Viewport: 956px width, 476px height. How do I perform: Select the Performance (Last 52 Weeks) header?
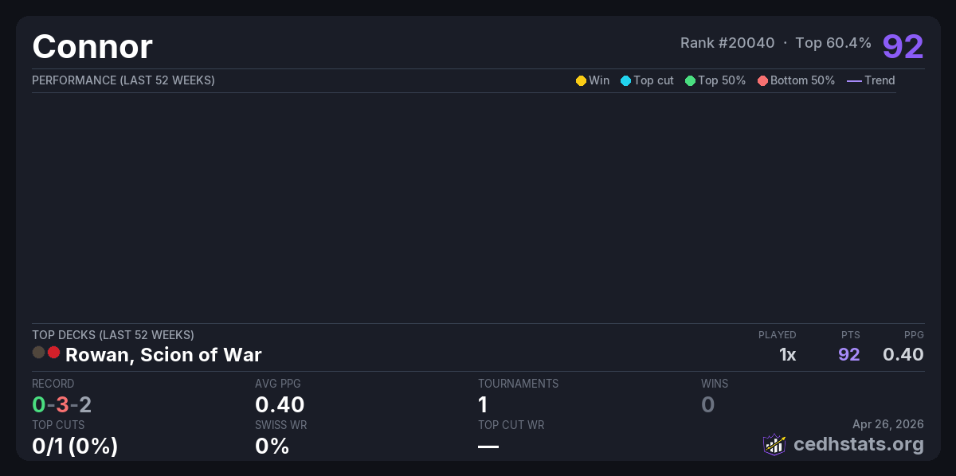tap(123, 80)
